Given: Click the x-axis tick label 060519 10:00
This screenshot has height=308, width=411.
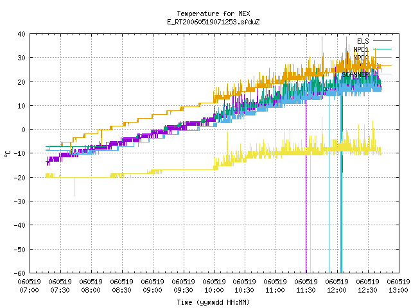Looking at the screenshot, I should click(214, 286).
